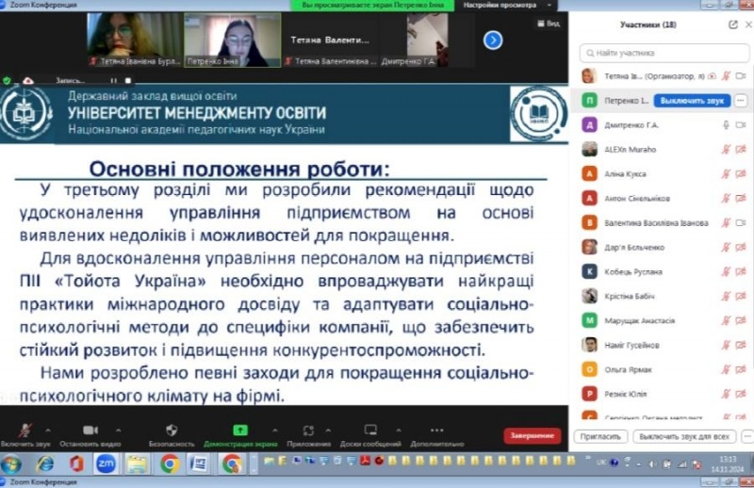This screenshot has height=488, width=754.
Task: Open Word document taskbar icon
Action: pyautogui.click(x=199, y=464)
